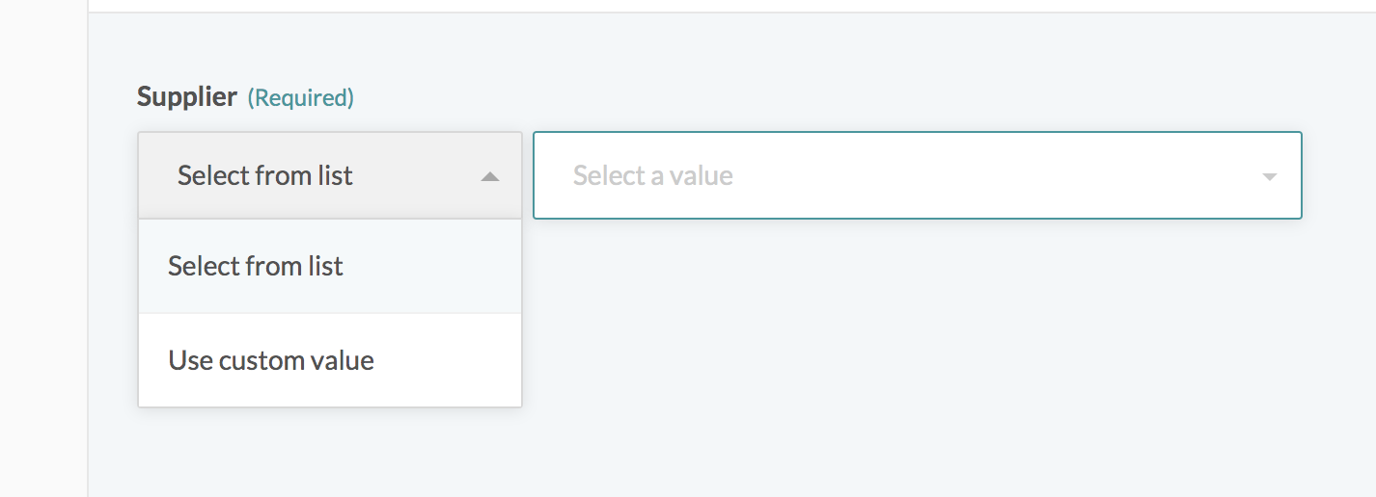Collapse the open dropdown via up-arrow caret
Screen dimensions: 1376x497
pyautogui.click(x=490, y=176)
